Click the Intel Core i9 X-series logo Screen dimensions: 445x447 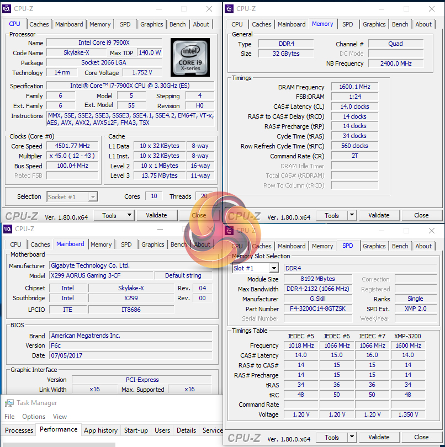coord(190,57)
